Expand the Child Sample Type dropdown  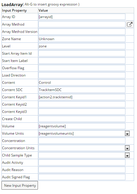tap(127, 155)
